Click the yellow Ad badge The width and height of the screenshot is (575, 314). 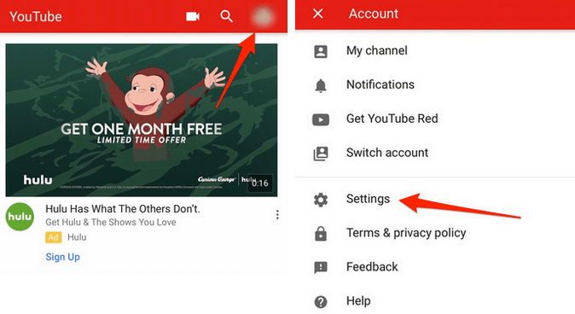pos(54,237)
